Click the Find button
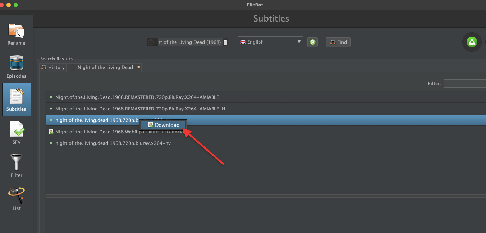The image size is (486, 233). pyautogui.click(x=338, y=42)
